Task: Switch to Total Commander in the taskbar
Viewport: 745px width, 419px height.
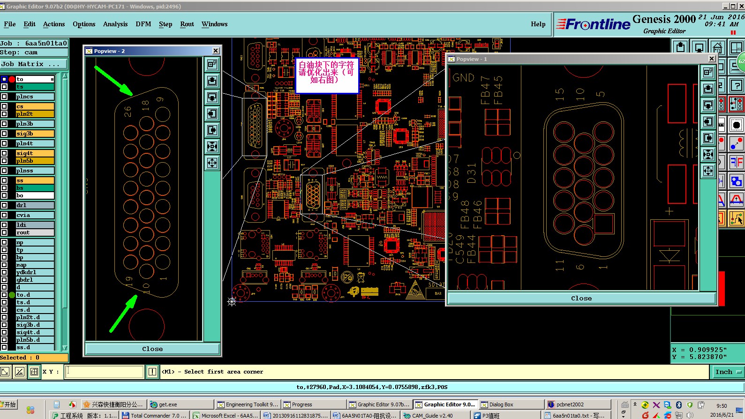Action: coord(154,415)
